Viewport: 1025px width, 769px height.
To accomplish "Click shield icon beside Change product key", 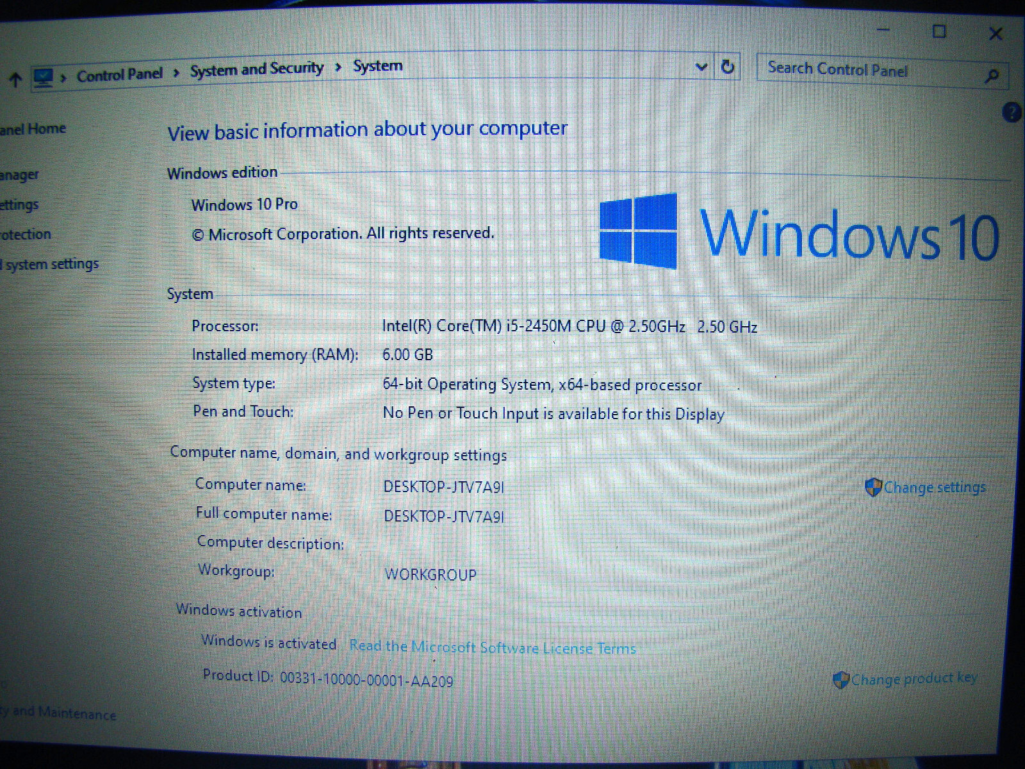I will point(840,679).
